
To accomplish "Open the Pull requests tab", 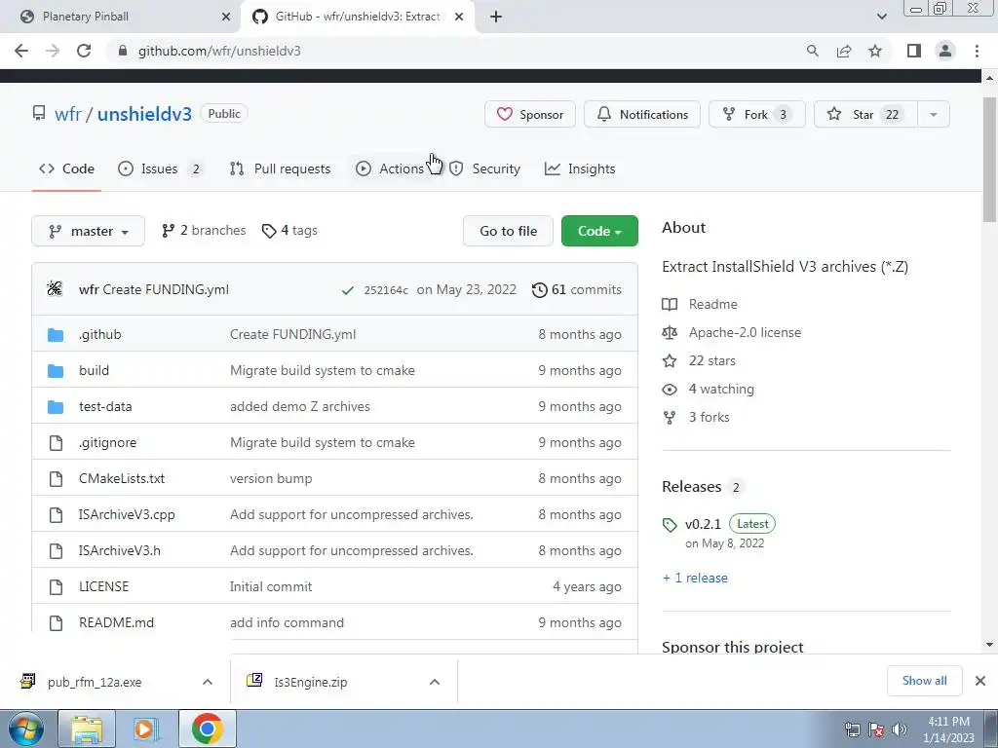I will pos(280,168).
